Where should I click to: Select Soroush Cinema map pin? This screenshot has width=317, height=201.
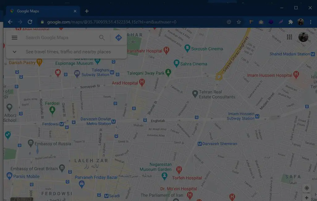(x=187, y=48)
